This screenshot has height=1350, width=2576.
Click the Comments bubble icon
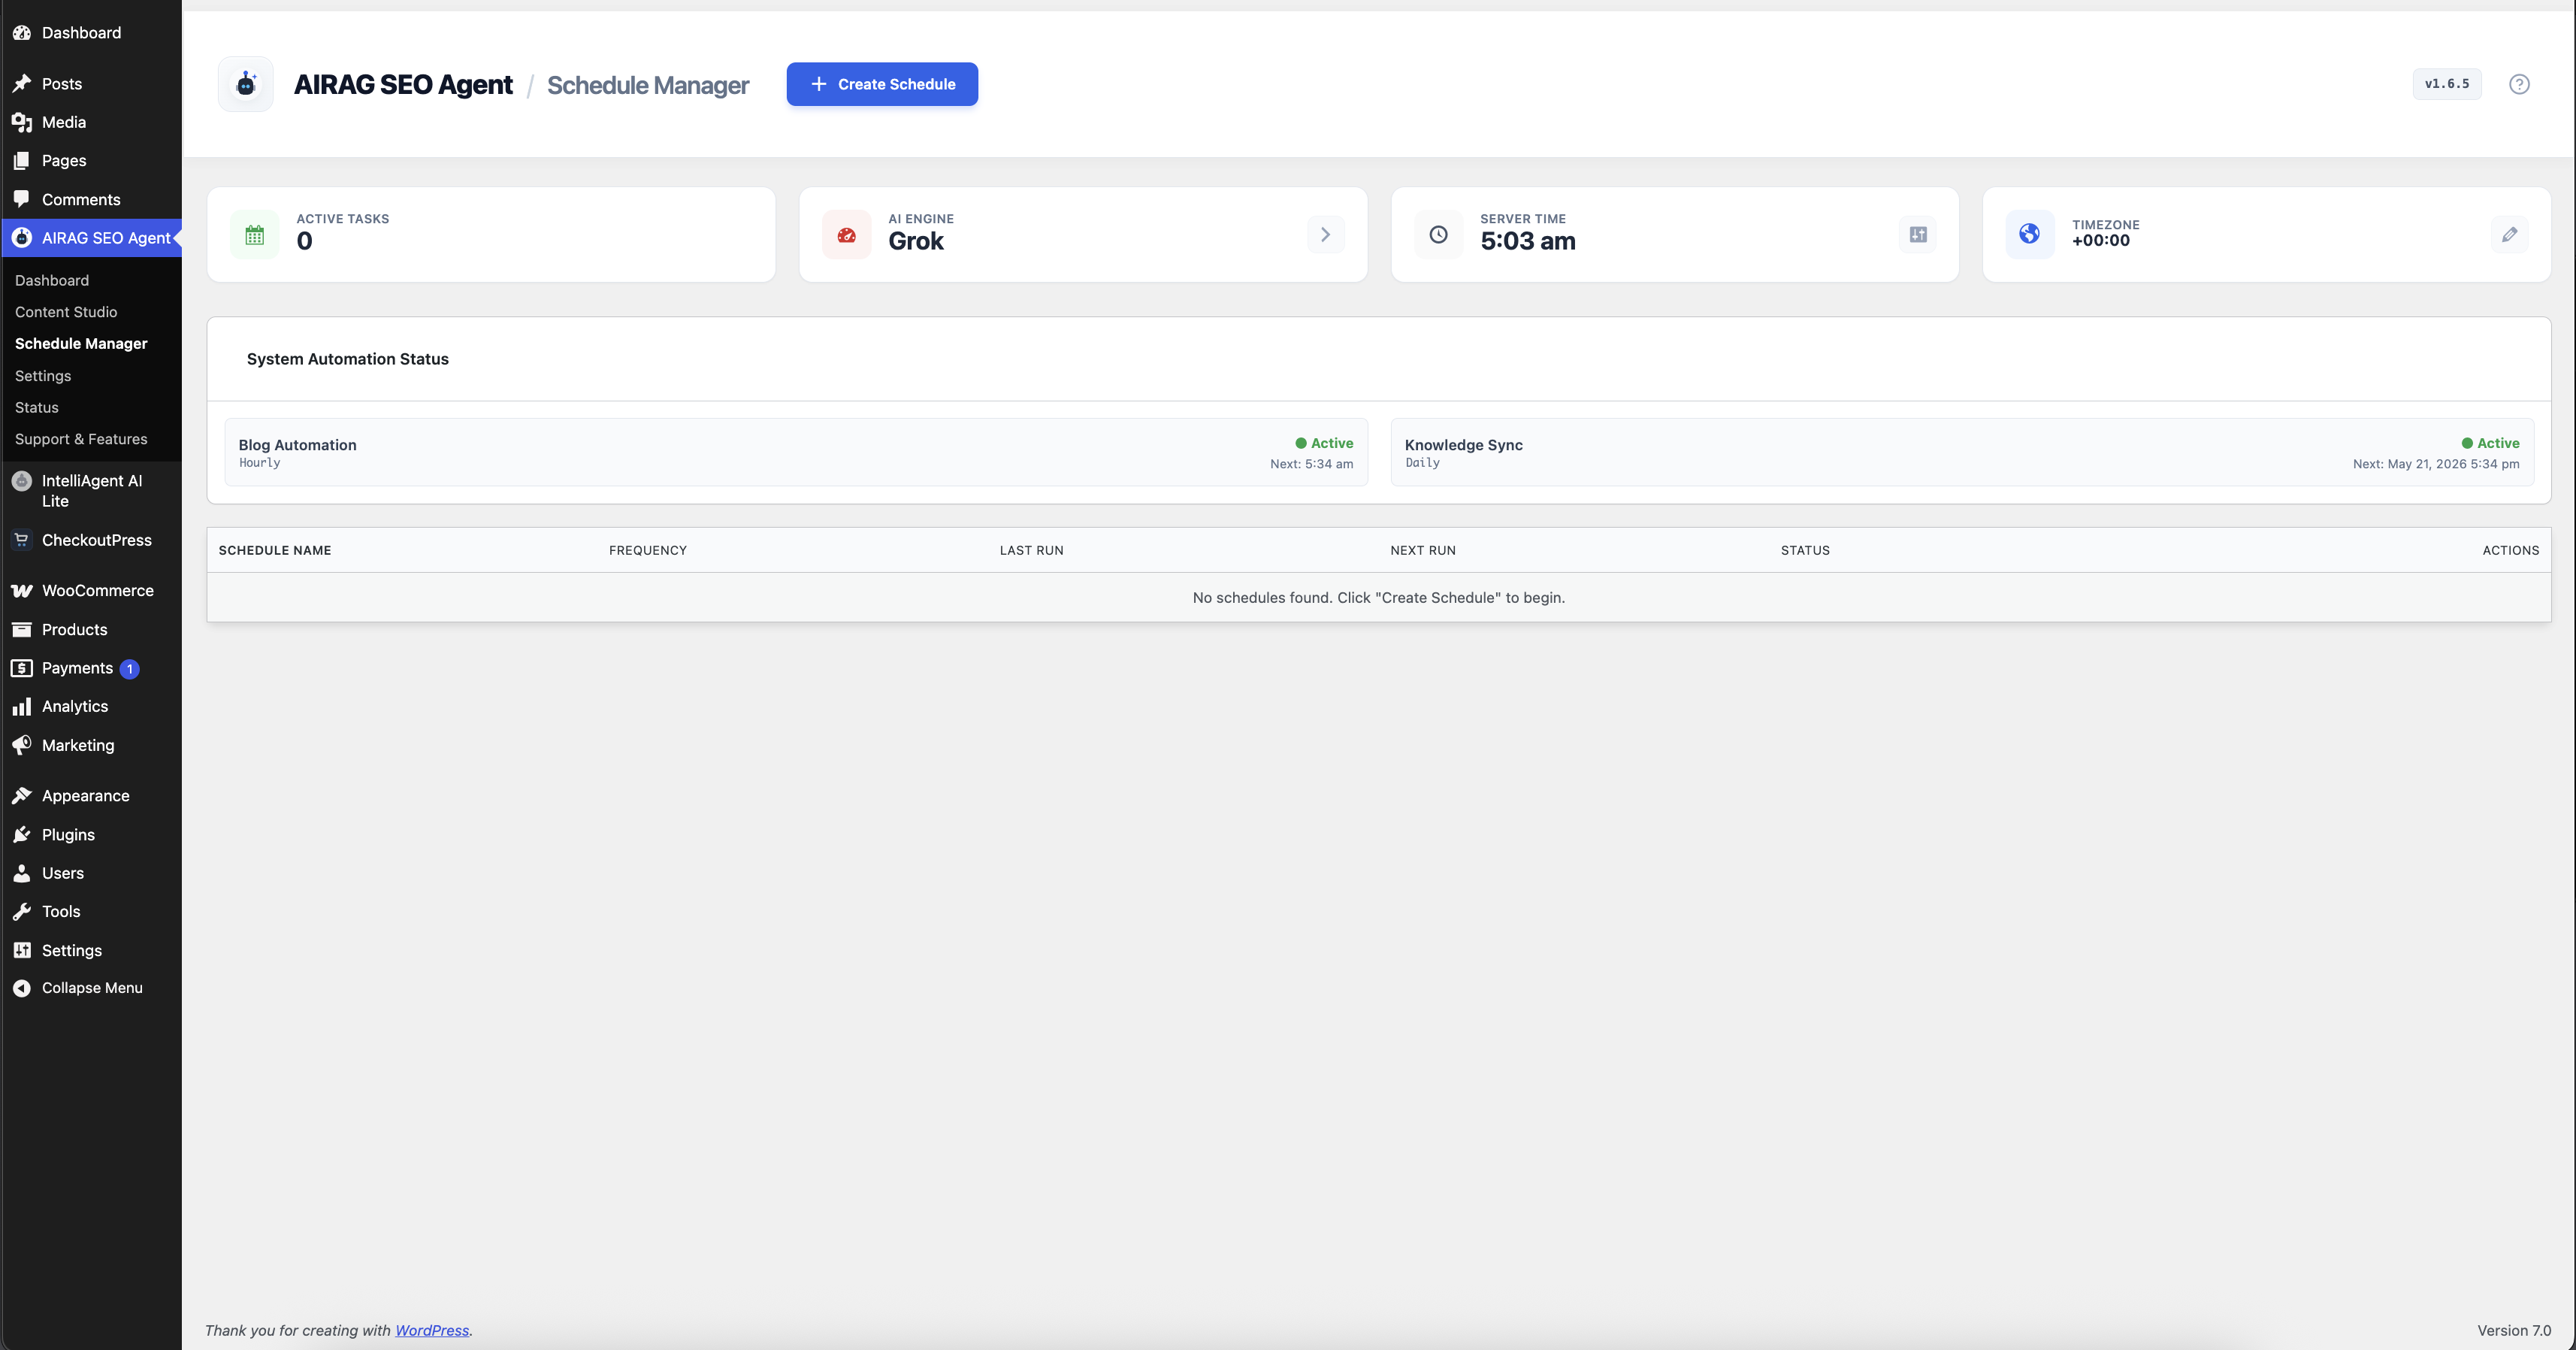pyautogui.click(x=22, y=199)
